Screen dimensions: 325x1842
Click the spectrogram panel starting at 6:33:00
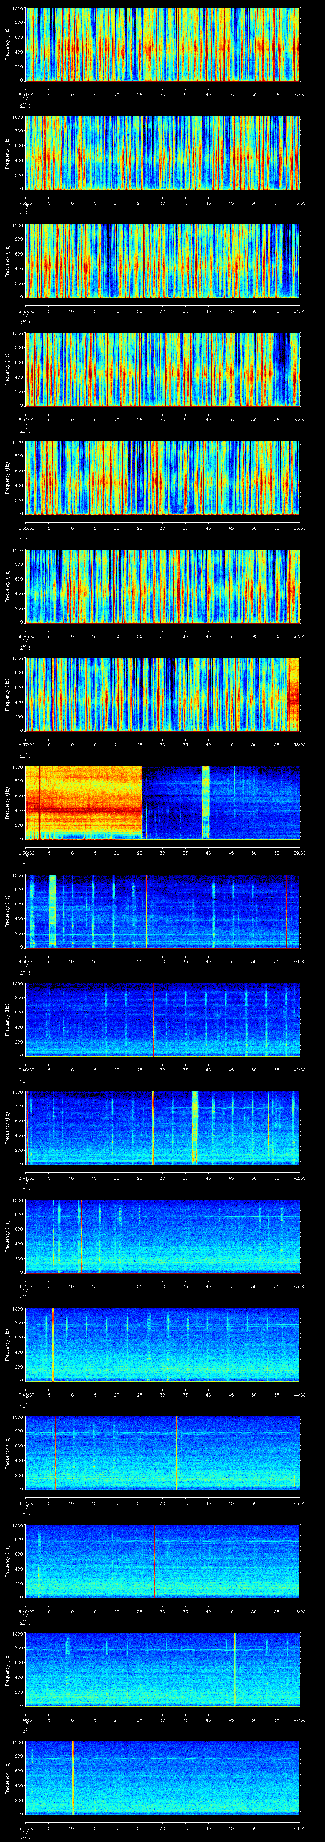(x=163, y=261)
